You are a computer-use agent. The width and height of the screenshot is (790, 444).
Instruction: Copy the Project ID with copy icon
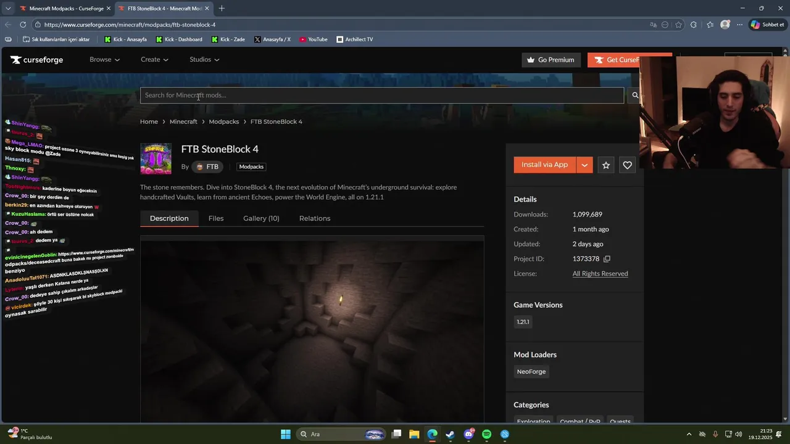[607, 259]
